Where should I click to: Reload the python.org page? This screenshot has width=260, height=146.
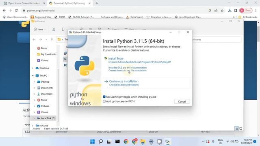point(16,11)
